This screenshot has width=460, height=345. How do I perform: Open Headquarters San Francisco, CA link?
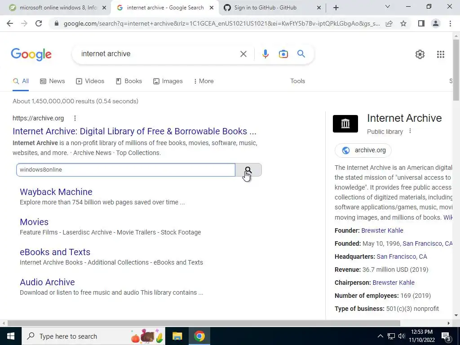pos(402,257)
